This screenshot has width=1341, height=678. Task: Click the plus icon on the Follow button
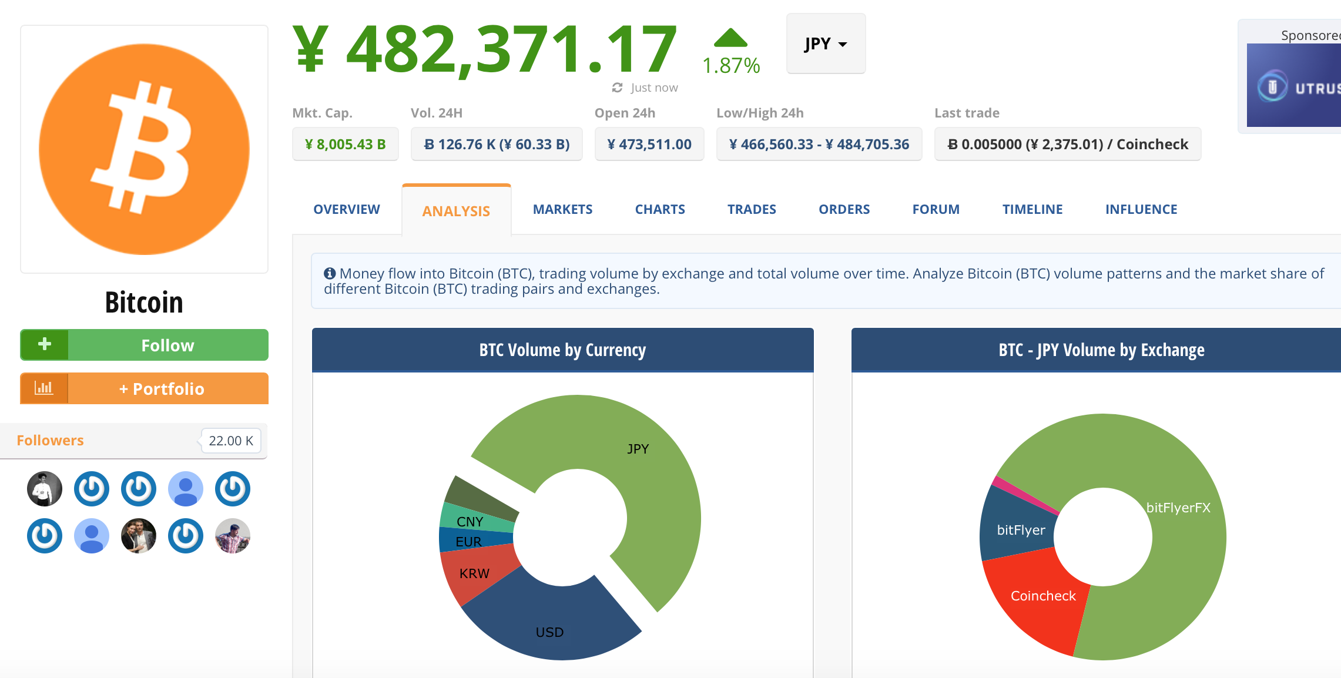point(45,344)
